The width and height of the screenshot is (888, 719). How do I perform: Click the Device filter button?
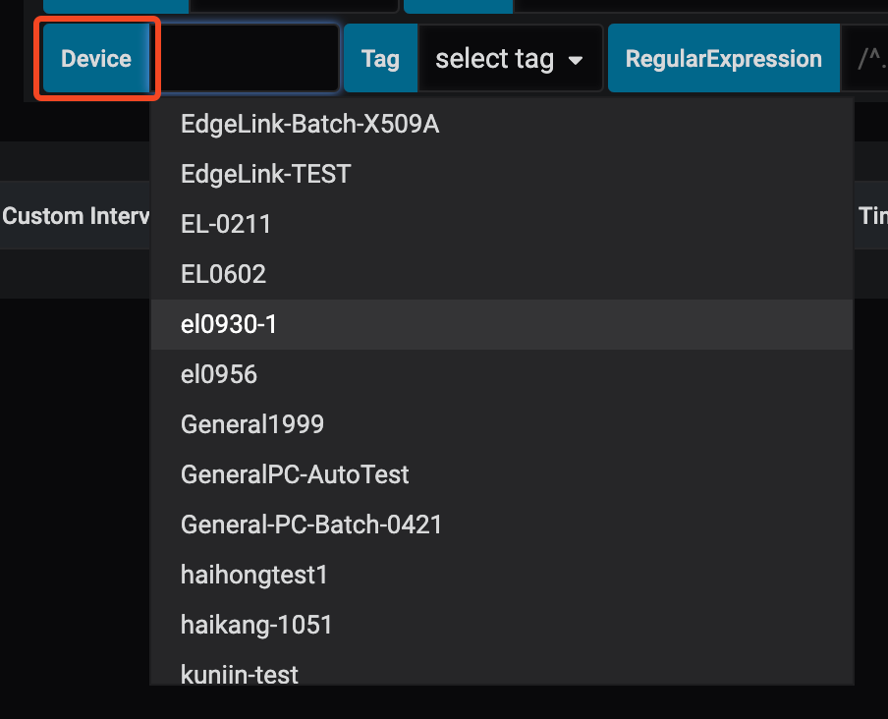pyautogui.click(x=95, y=58)
